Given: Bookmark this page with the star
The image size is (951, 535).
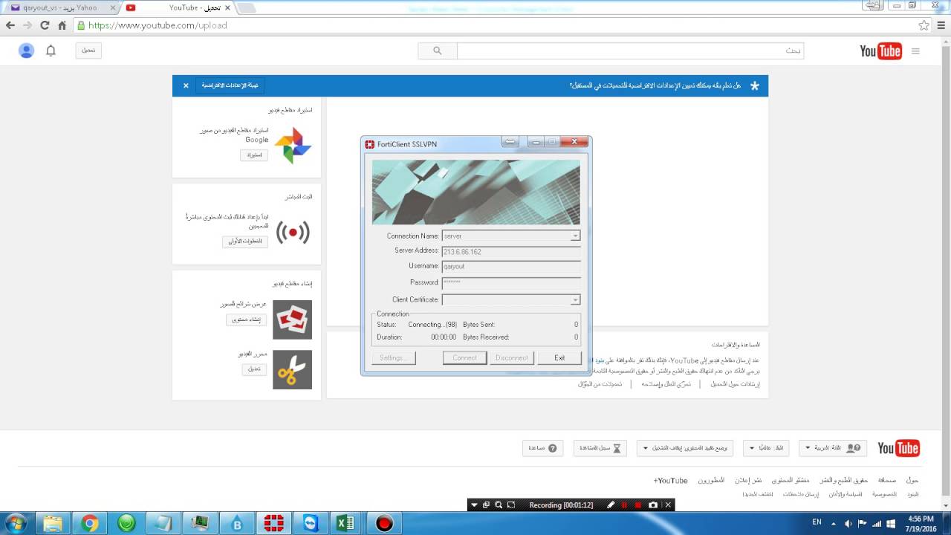Looking at the screenshot, I should click(924, 25).
